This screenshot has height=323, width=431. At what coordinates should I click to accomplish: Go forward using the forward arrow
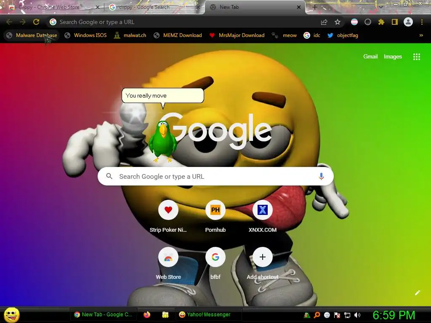click(23, 22)
